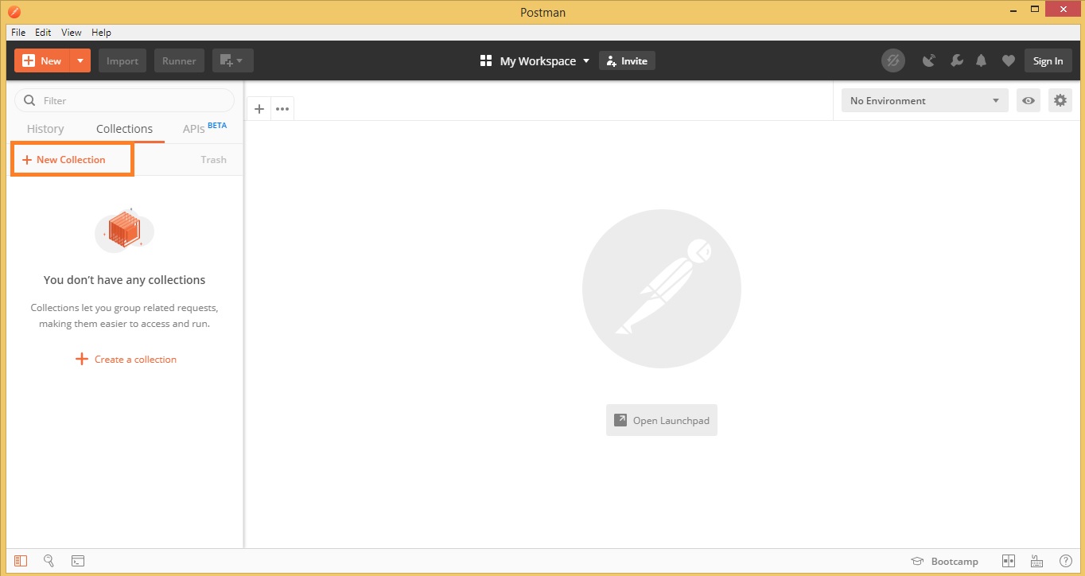Open the wrench settings icon in header

[956, 61]
